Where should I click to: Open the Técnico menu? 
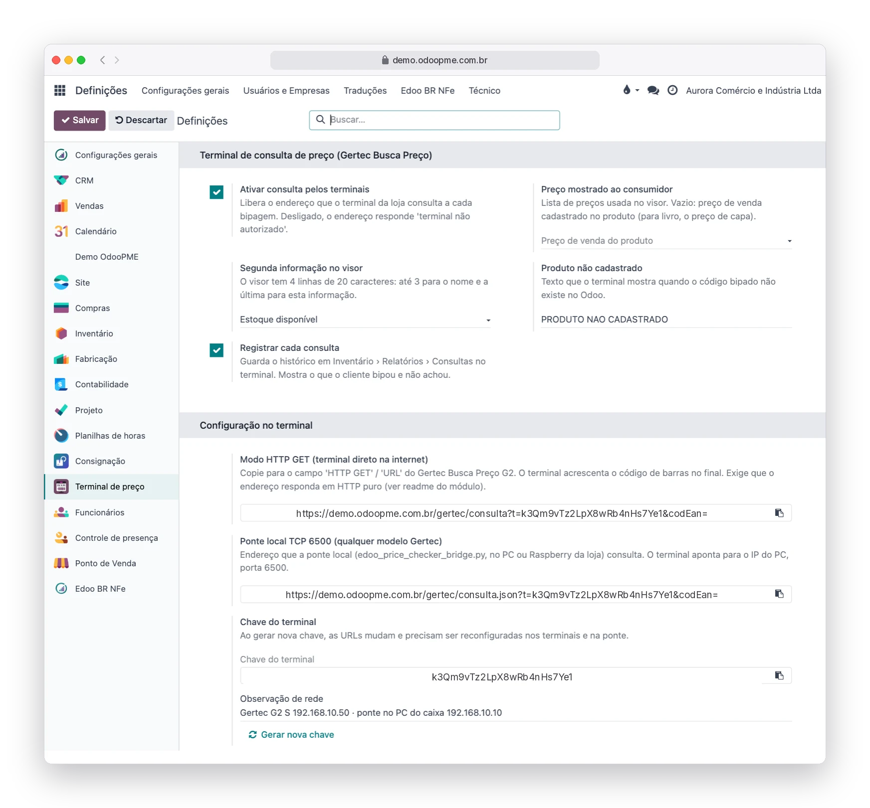point(484,91)
